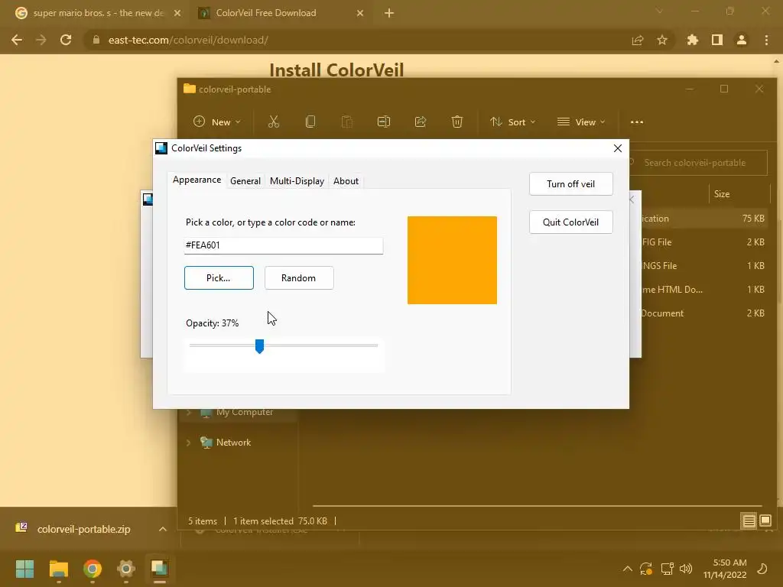Switch to the General tab
Image resolution: width=783 pixels, height=587 pixels.
[x=245, y=181]
